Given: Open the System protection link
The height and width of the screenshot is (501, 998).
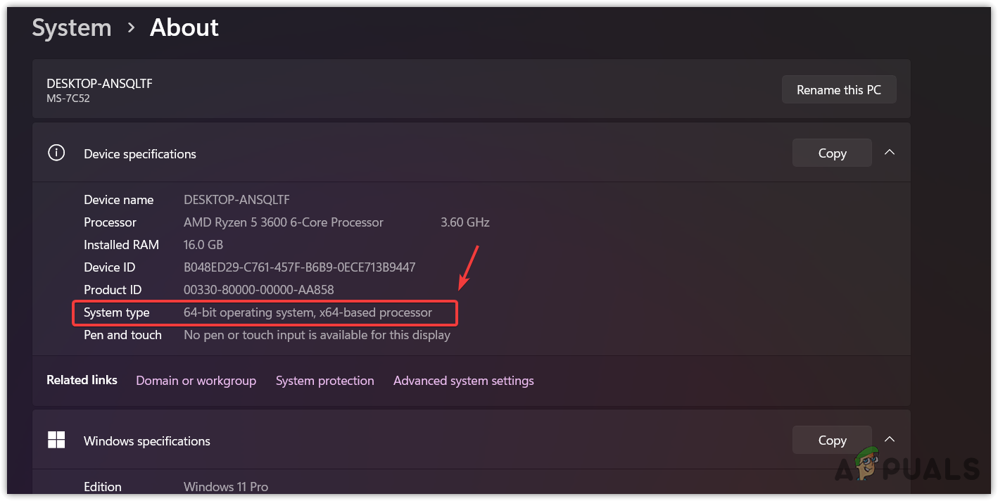Looking at the screenshot, I should pos(324,381).
